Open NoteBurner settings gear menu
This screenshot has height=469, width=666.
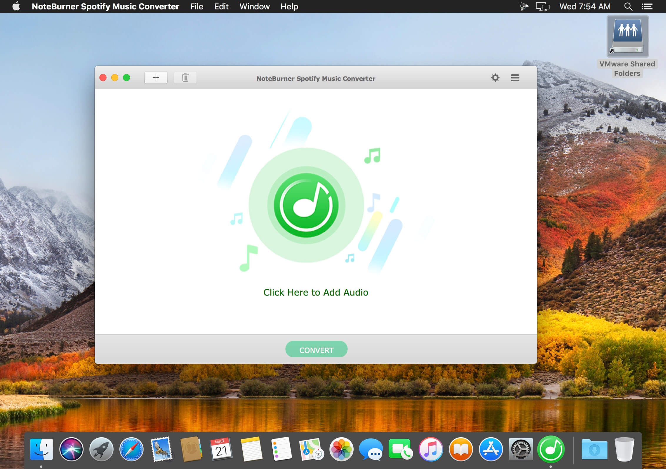tap(496, 78)
